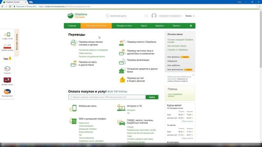Expand Мои финансы in personal menu
This screenshot has width=262, height=147.
(x=174, y=57)
